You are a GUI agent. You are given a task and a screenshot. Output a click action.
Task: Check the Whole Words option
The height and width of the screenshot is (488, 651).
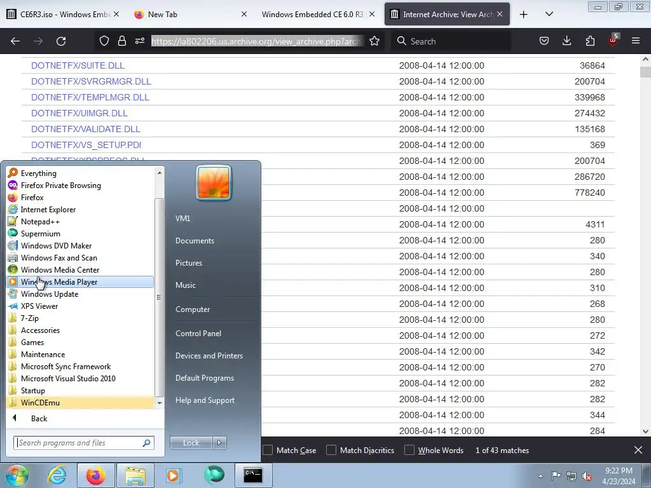(x=409, y=450)
